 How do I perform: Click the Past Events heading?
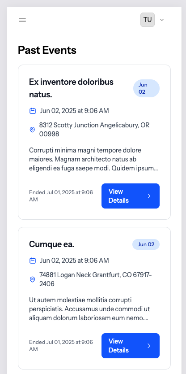click(47, 50)
